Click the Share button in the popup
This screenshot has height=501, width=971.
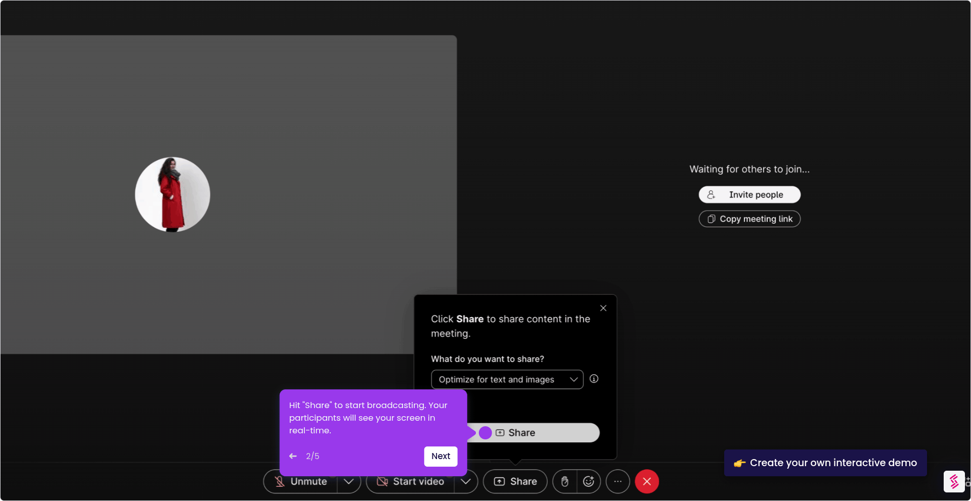(534, 433)
